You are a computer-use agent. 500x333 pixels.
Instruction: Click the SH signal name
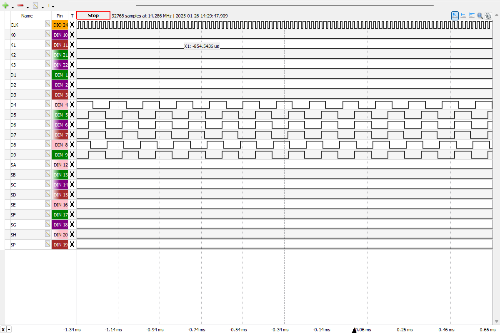13,235
